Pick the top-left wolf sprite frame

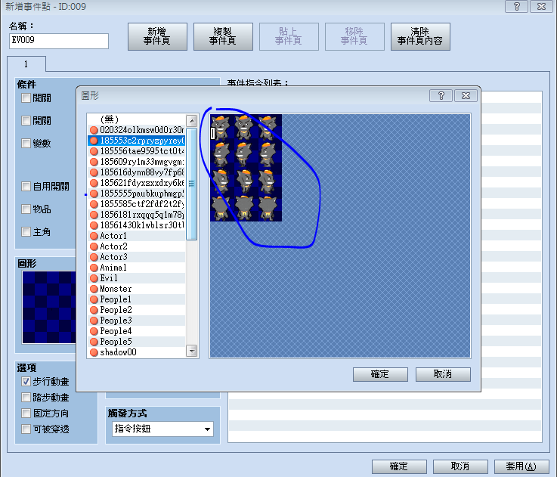pyautogui.click(x=221, y=128)
